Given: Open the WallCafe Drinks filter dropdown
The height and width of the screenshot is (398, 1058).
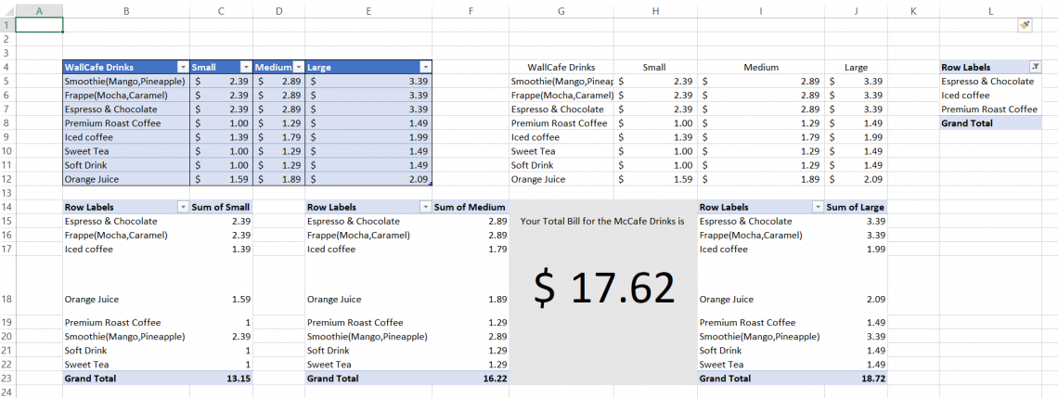Looking at the screenshot, I should tap(183, 67).
